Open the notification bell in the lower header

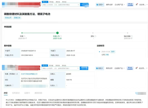click(x=136, y=68)
